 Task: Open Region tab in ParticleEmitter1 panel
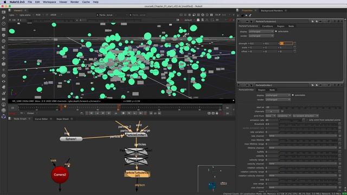261,90
